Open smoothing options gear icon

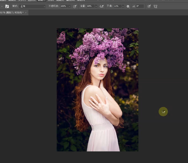point(128,6)
